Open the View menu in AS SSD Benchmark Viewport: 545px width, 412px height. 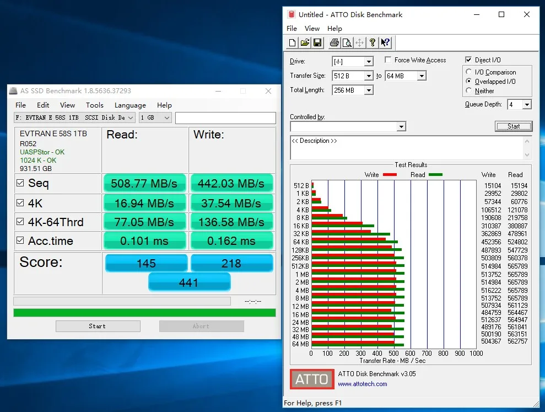tap(67, 105)
